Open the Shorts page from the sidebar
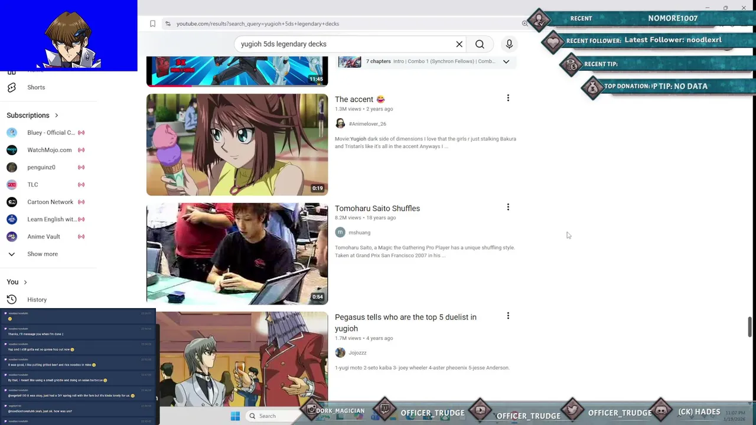Viewport: 756px width, 425px height. tap(36, 87)
